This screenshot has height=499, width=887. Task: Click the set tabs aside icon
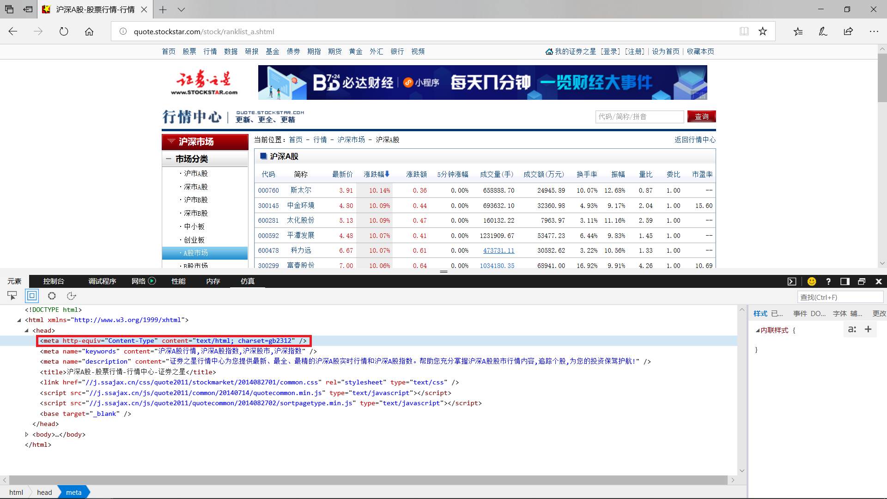28,9
